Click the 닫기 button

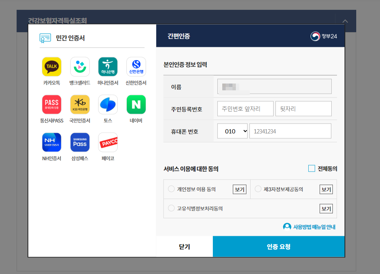(185, 246)
